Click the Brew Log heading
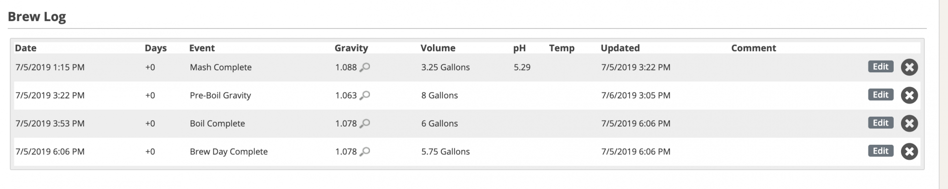948x189 pixels. [37, 17]
